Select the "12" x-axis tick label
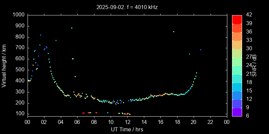269x134 pixels. (x=127, y=122)
